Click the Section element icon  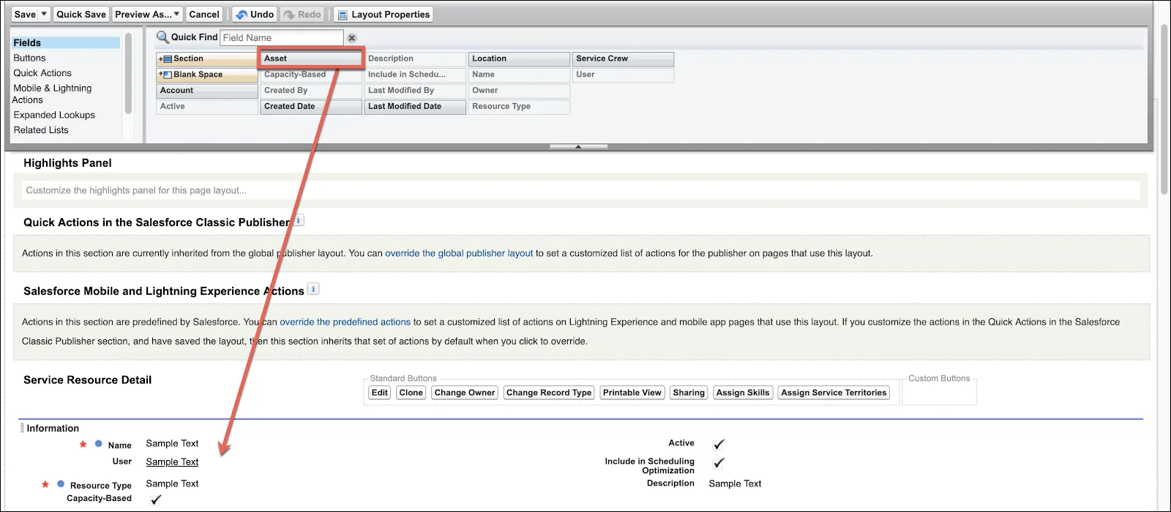(x=165, y=59)
